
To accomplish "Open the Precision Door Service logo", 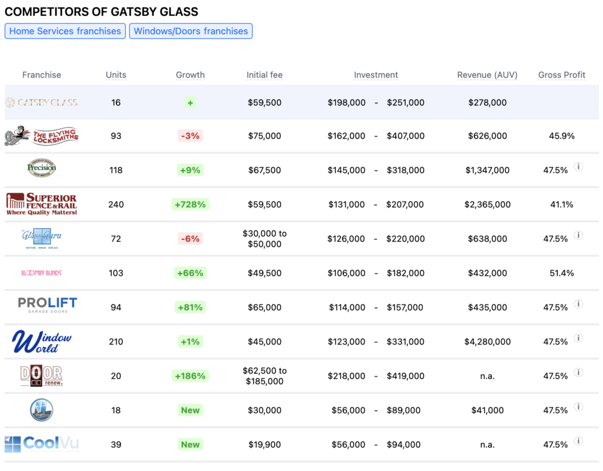I will click(42, 168).
